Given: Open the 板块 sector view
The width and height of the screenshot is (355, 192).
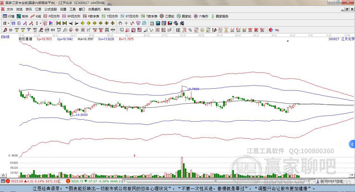Looking at the screenshot, I should point(23,16).
